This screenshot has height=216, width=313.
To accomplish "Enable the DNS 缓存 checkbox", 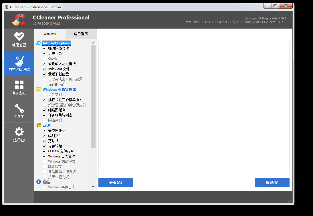I will 44,167.
